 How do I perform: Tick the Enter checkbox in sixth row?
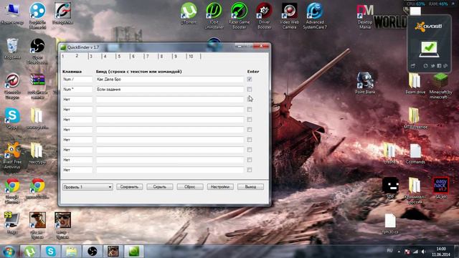(250, 130)
